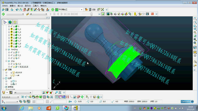Click the calculator icon in main toolbar
198x111 pixels.
point(90,9)
